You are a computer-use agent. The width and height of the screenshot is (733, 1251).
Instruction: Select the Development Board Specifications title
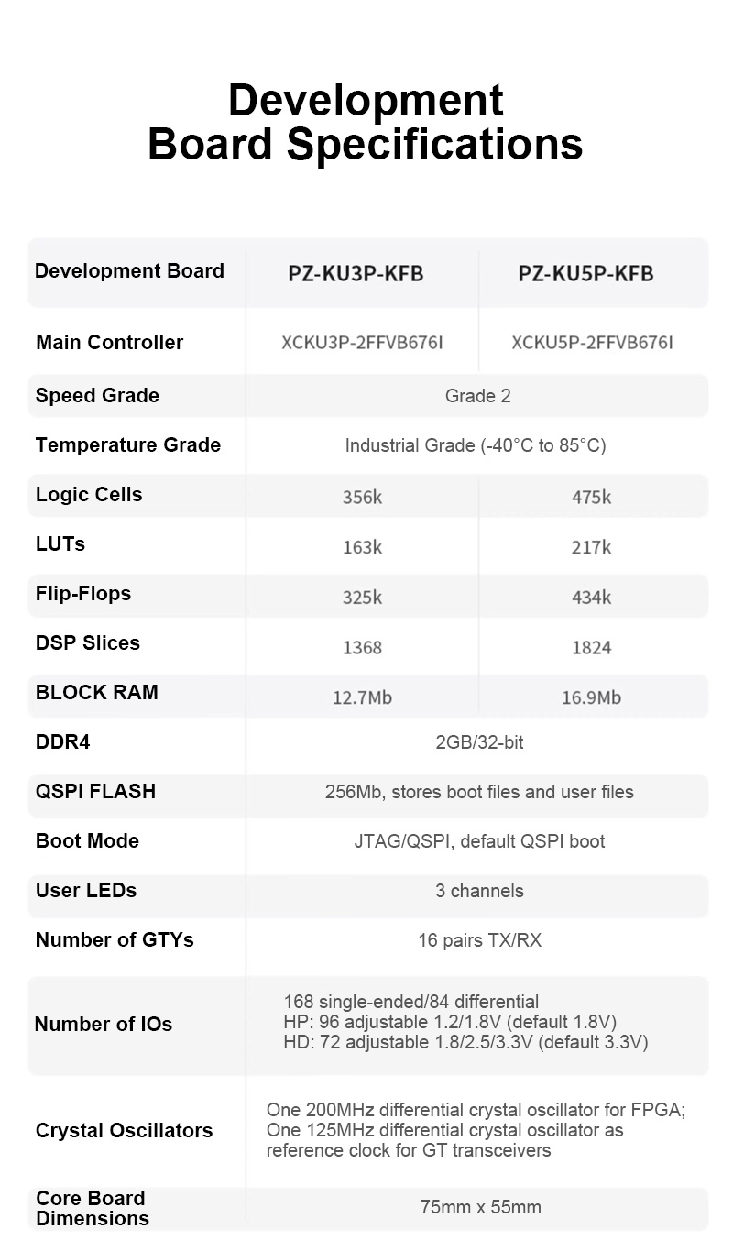[366, 123]
